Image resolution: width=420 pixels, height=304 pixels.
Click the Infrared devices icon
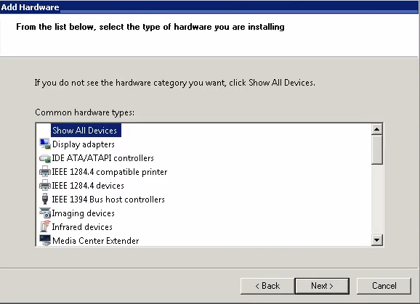(x=45, y=226)
